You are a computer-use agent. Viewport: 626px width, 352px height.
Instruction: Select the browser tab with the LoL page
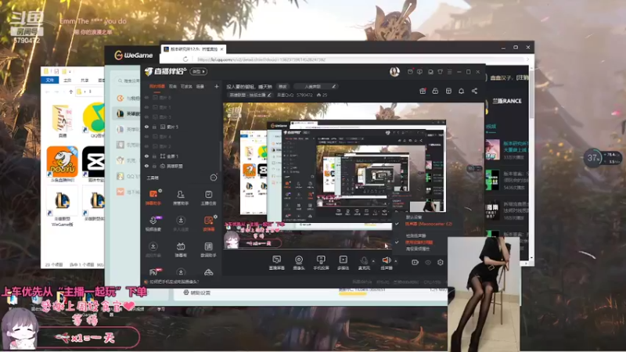point(193,49)
